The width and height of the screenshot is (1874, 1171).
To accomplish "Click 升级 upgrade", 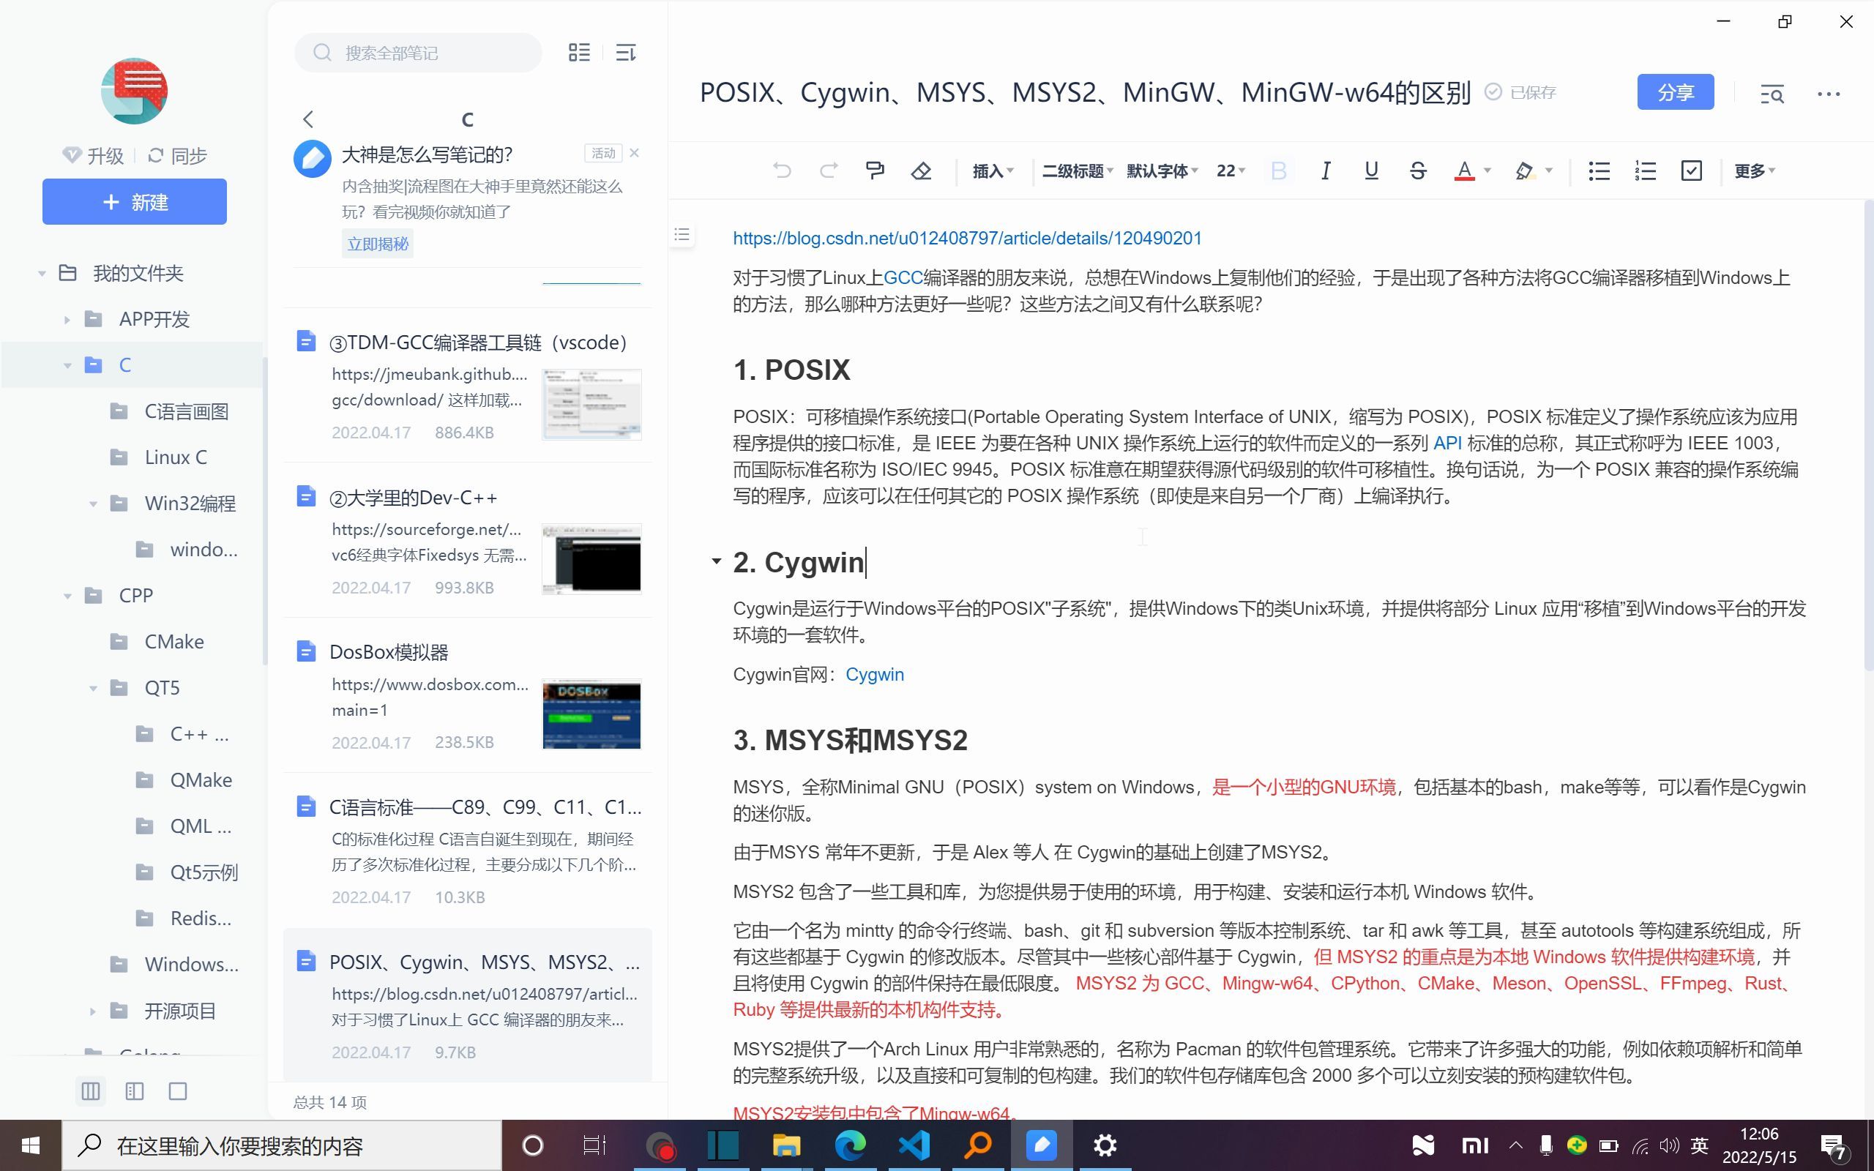I will coord(94,156).
